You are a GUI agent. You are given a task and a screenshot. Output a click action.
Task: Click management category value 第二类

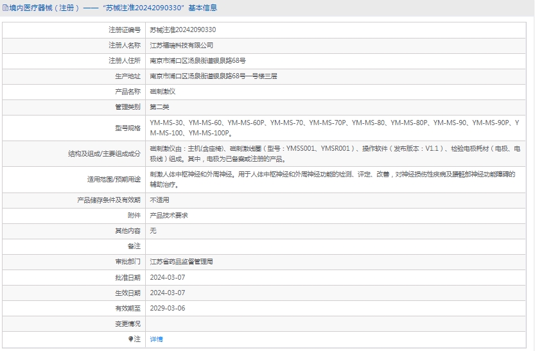tap(159, 107)
